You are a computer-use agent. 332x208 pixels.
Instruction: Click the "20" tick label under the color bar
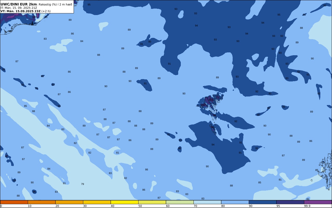point(57,206)
